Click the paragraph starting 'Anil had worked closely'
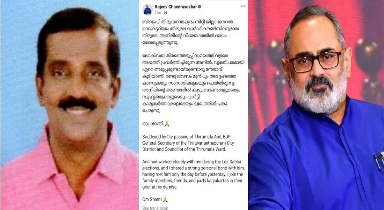Viewport: 384px width, 210px height. [193, 175]
